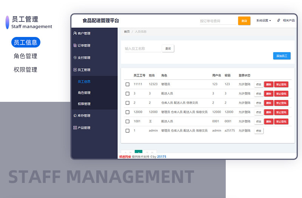
Task: Click the 订单管理 order document icon
Action: pyautogui.click(x=75, y=46)
